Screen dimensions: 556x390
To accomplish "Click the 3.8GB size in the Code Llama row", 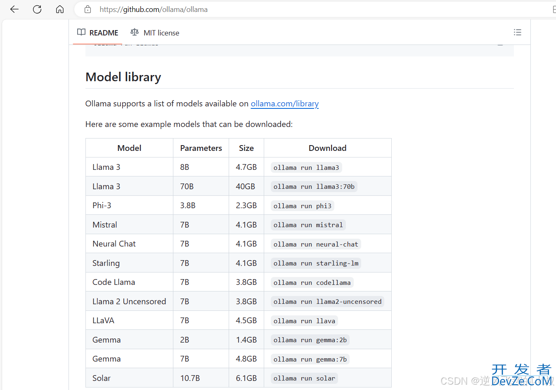I will [x=246, y=282].
